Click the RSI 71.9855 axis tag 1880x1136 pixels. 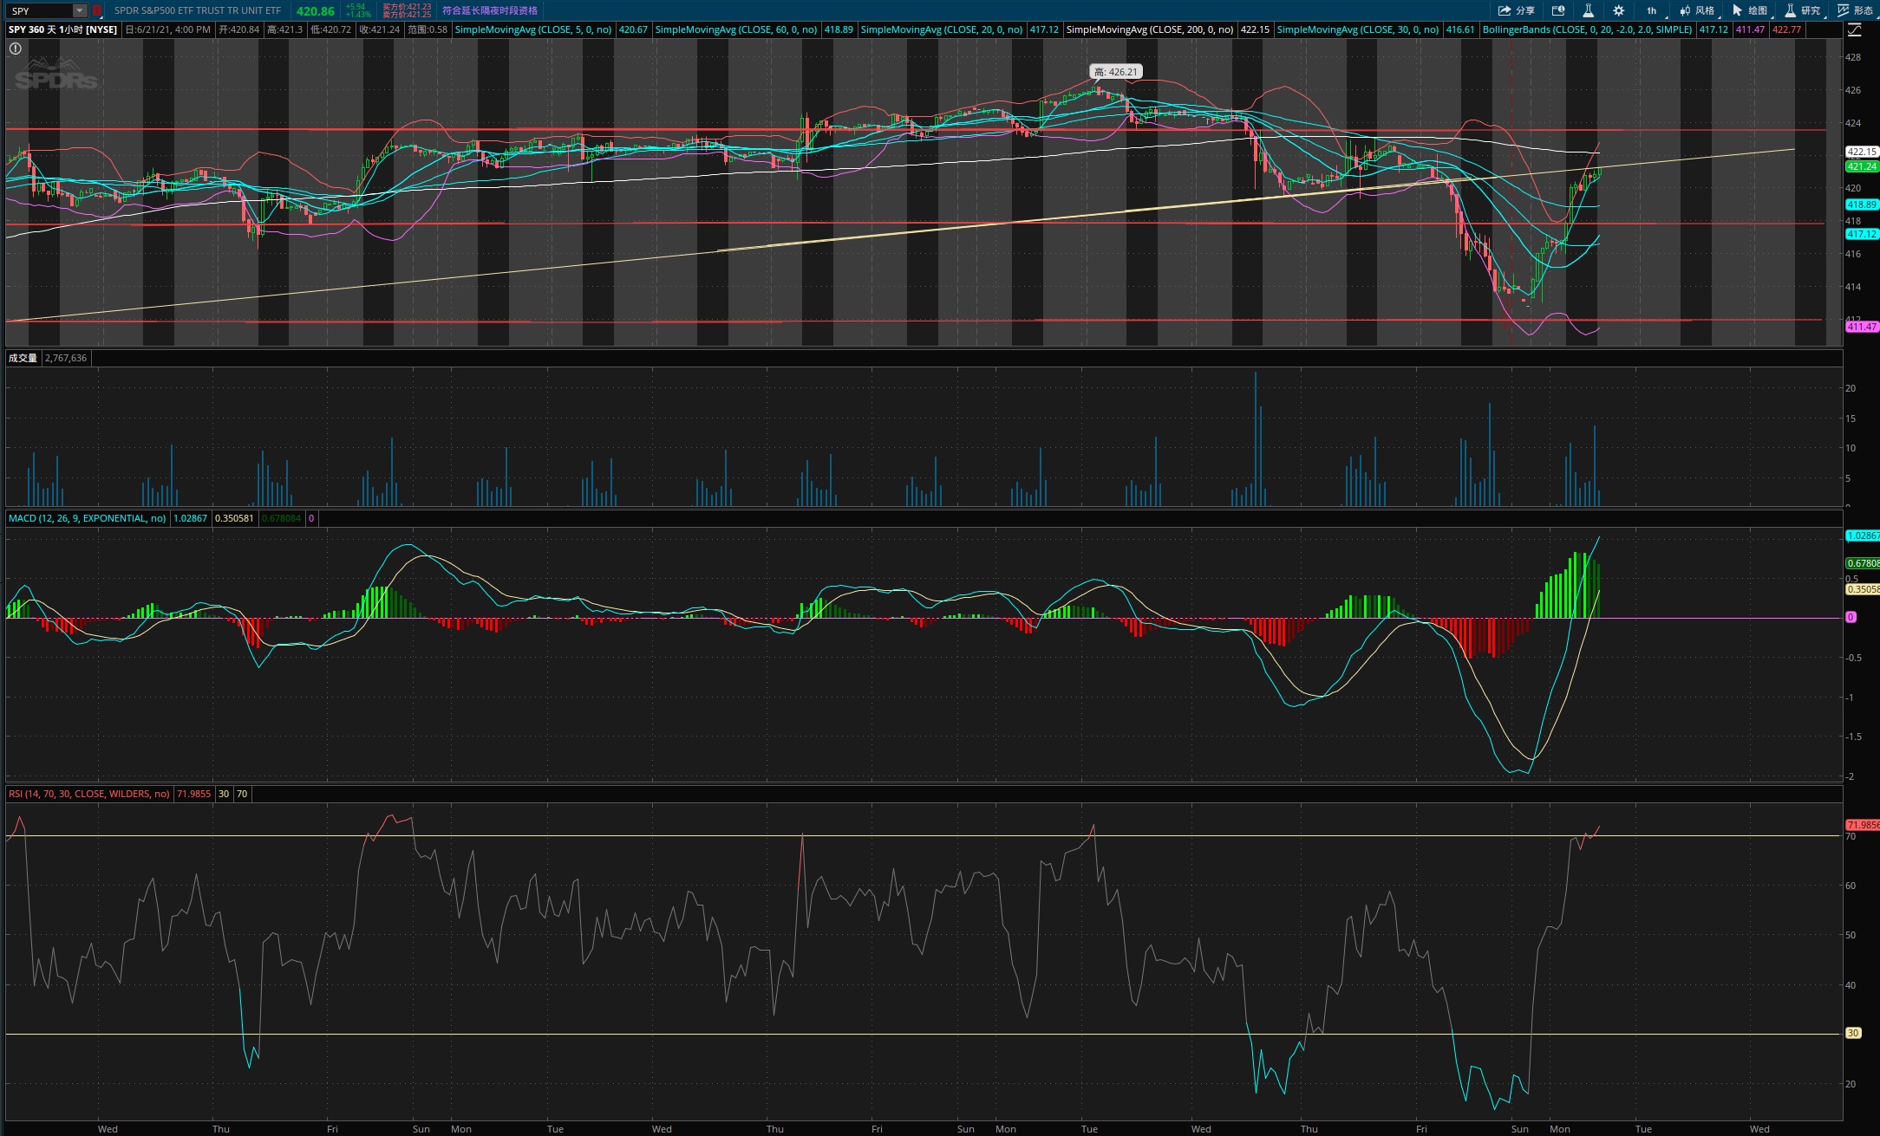(x=1863, y=825)
